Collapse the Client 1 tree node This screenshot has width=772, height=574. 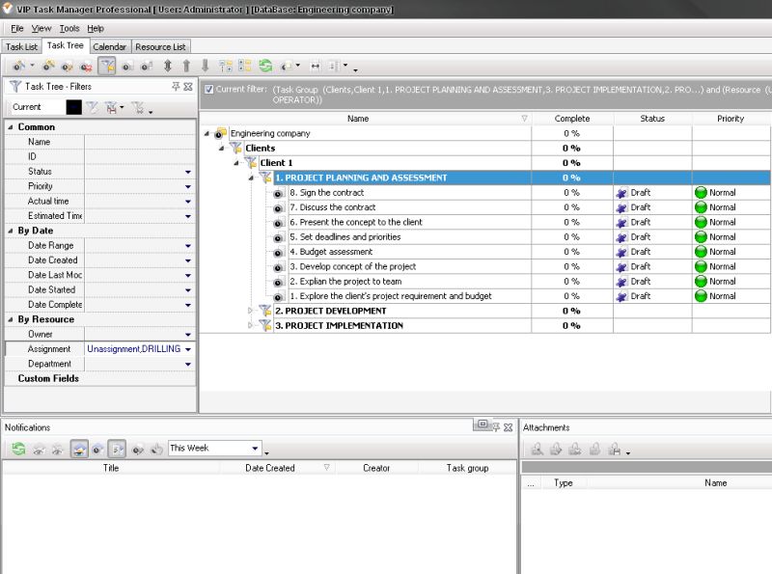tap(236, 163)
